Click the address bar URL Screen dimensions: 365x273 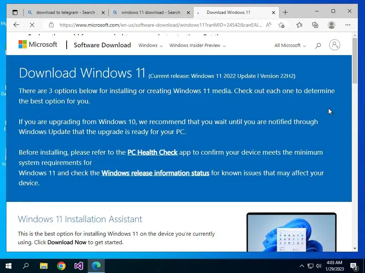tap(160, 25)
